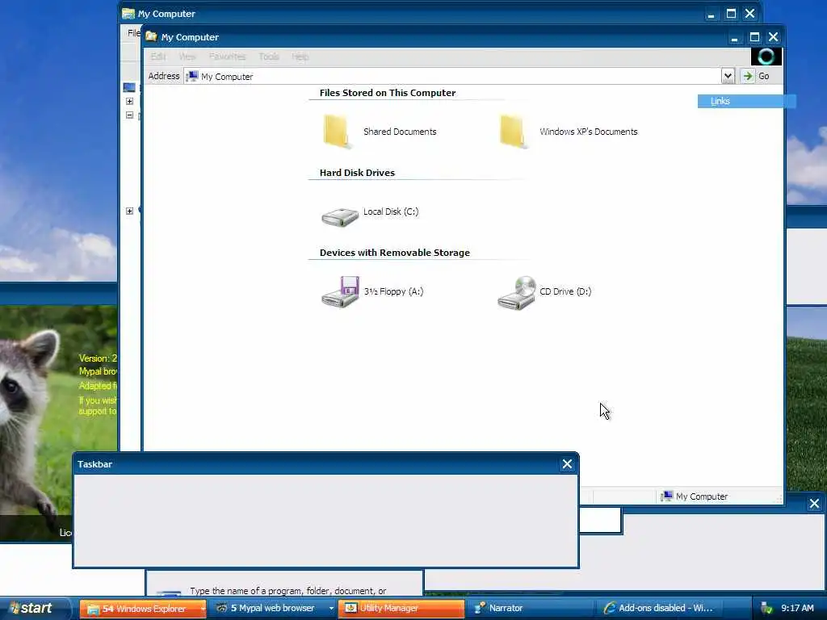Viewport: 827px width, 620px height.
Task: Expand the top plus node in folder tree
Action: pos(130,101)
